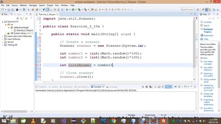Open the Run button dropdown arrow
Screen dimensions: 221x124
click(x=76, y=10)
